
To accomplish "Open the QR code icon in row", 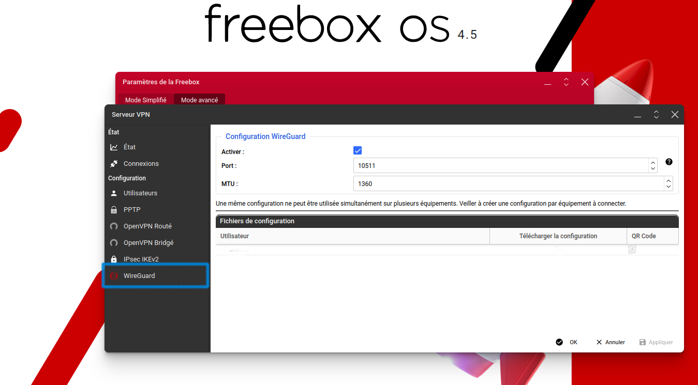I will click(x=632, y=250).
